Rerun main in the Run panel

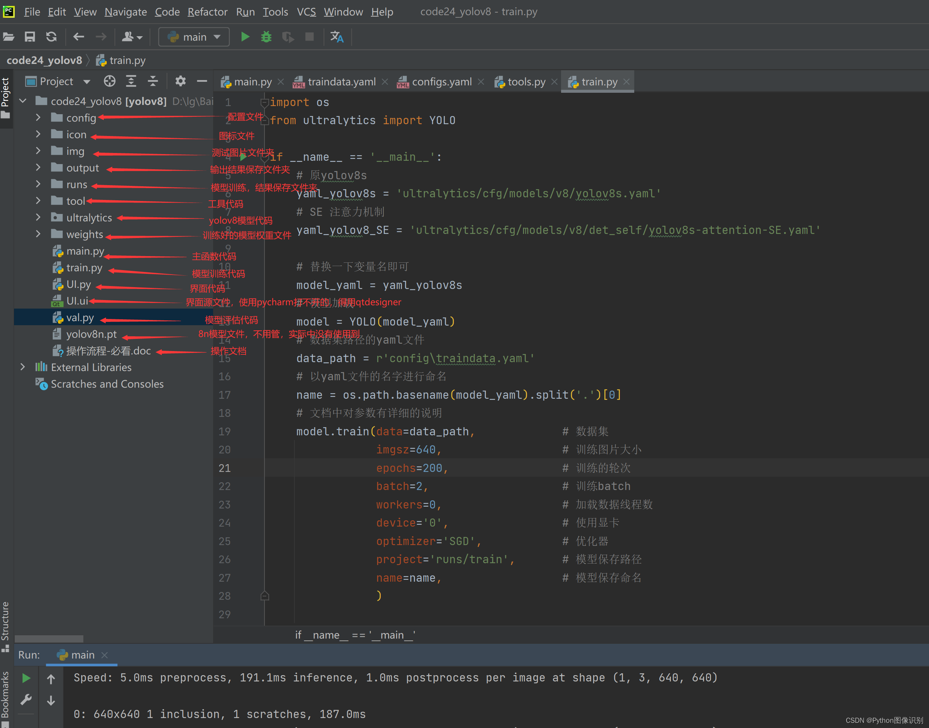(26, 678)
